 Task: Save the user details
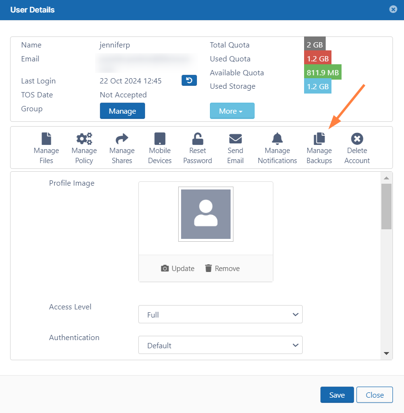pyautogui.click(x=337, y=395)
